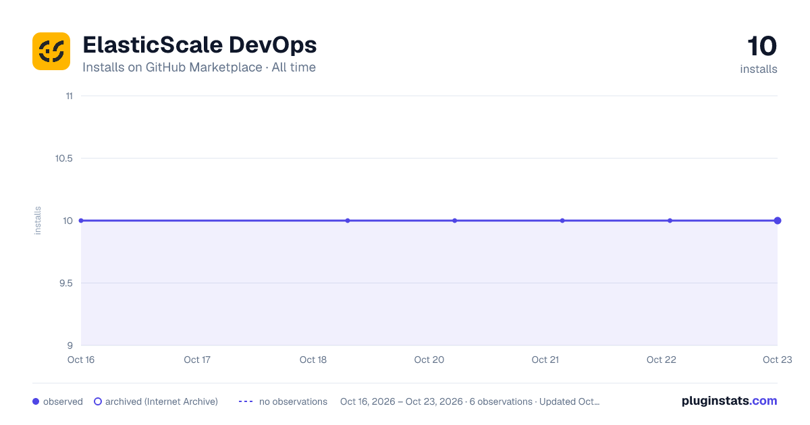Click the dashed no observations legend marker

pos(246,401)
